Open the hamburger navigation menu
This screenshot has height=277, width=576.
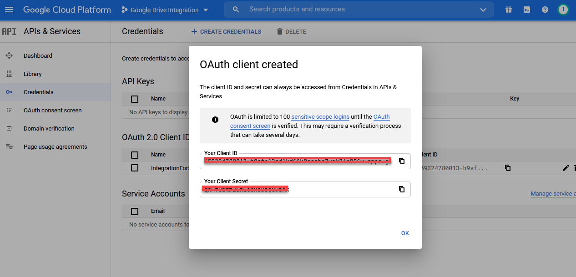tap(9, 10)
